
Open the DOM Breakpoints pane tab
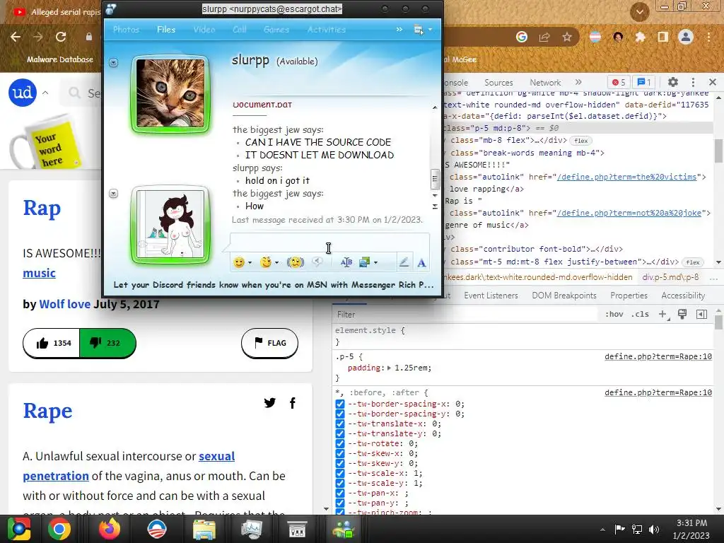(564, 296)
